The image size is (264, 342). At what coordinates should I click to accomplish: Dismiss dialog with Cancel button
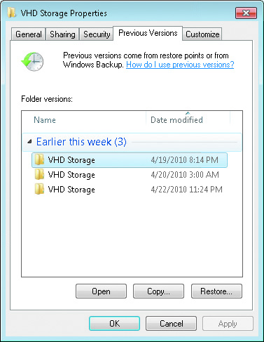[x=171, y=324]
